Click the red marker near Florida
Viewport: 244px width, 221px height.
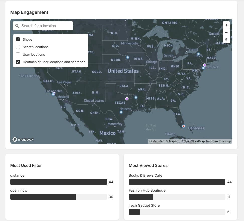point(183,126)
